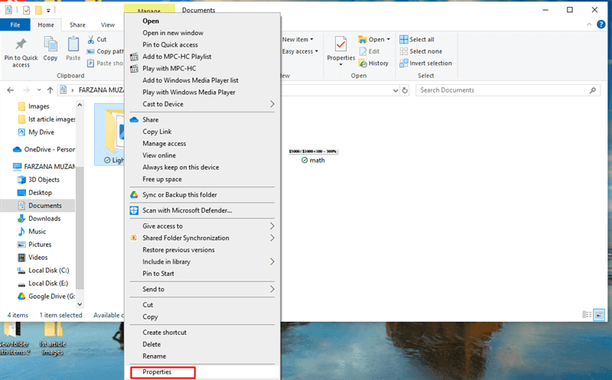
Task: Collapse the ribbon with the chevron
Action: click(x=589, y=24)
